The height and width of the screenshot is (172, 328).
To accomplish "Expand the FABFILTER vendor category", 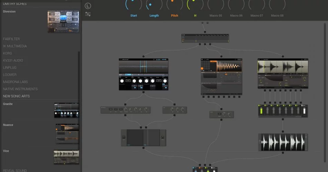I will click(x=11, y=39).
